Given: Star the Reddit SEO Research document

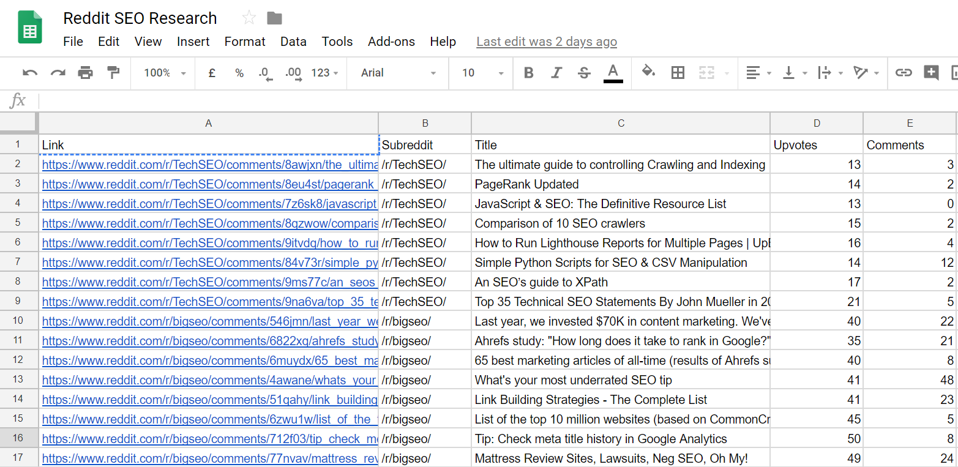Looking at the screenshot, I should click(249, 18).
